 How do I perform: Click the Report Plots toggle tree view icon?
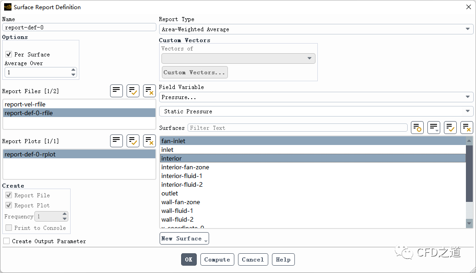tap(116, 141)
